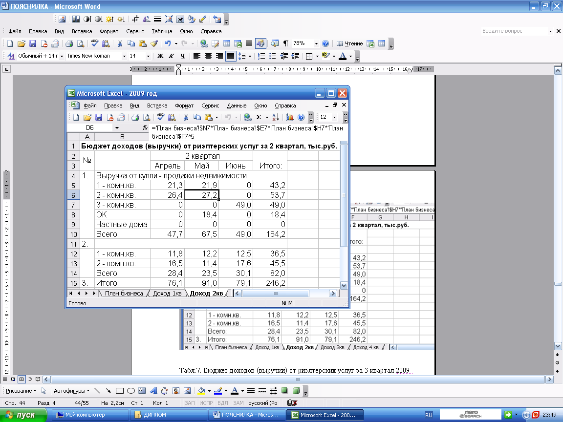Insert WordArt from the Drawing toolbar
The width and height of the screenshot is (563, 422).
coord(153,391)
